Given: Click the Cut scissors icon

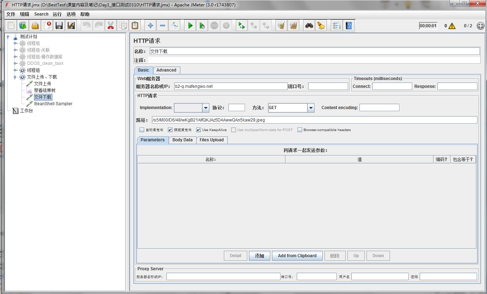Looking at the screenshot, I should [x=111, y=26].
